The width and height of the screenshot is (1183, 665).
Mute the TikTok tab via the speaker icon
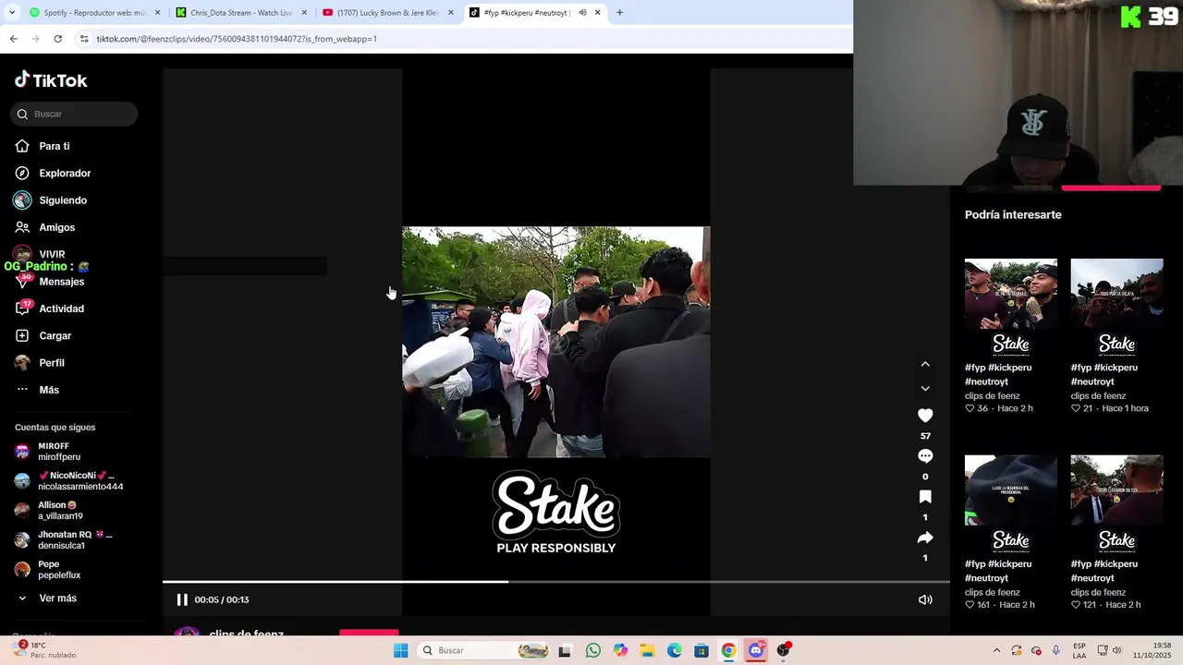[582, 13]
